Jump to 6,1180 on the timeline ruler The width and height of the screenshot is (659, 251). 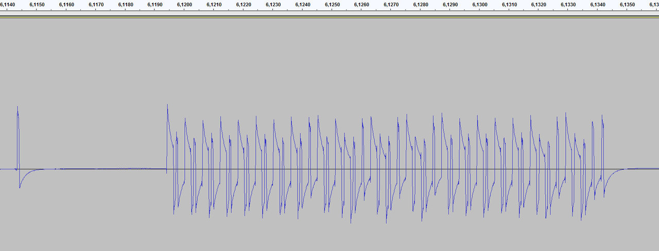pos(126,5)
